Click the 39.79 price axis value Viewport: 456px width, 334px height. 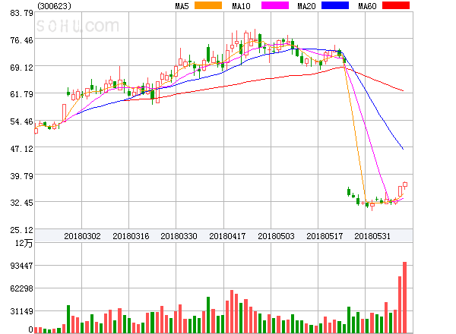[x=21, y=176]
